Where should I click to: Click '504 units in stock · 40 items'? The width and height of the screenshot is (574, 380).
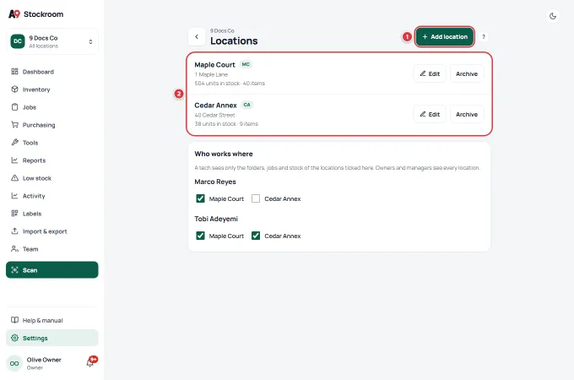click(x=230, y=84)
